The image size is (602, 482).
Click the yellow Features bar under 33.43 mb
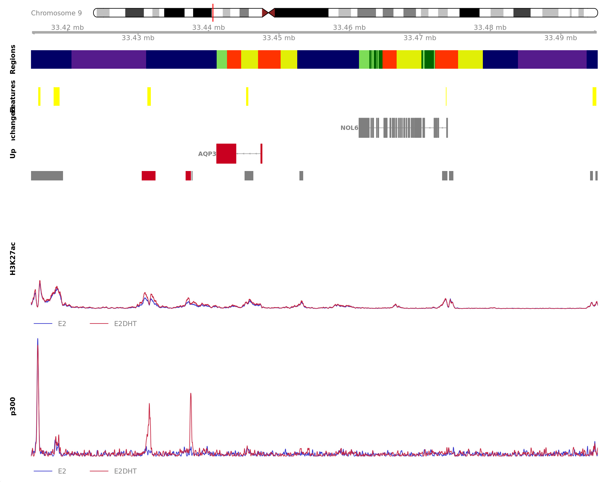149,96
